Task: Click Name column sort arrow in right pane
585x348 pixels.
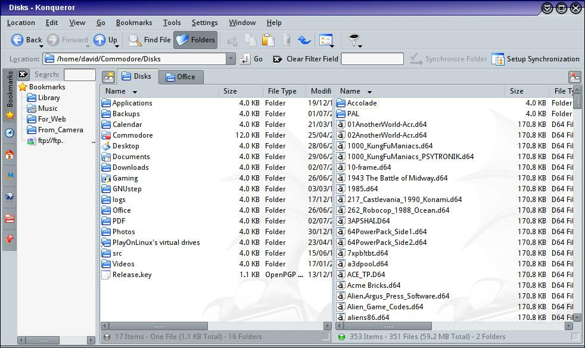Action: pyautogui.click(x=369, y=92)
